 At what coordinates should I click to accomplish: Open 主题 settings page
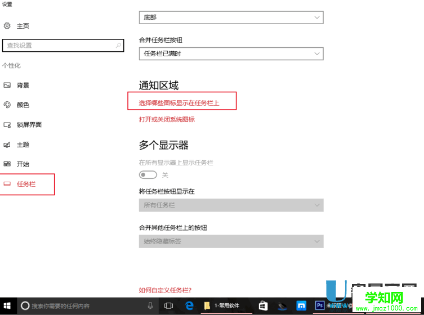23,145
